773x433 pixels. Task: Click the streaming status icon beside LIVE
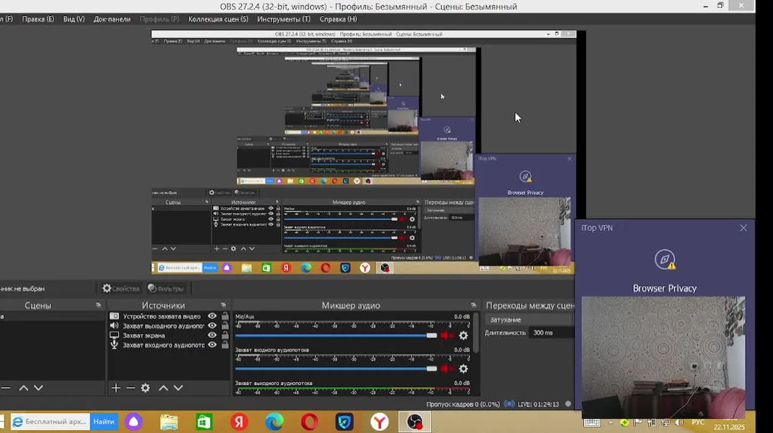(x=509, y=404)
